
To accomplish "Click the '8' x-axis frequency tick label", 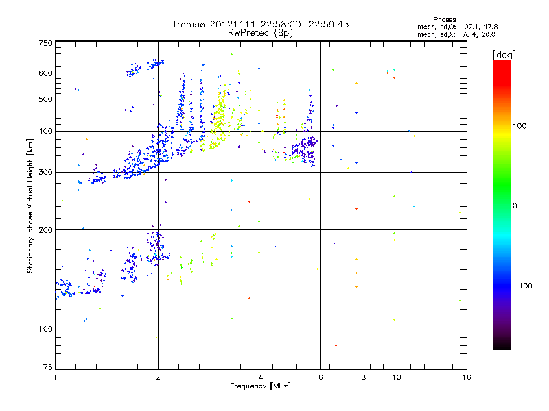I will [x=364, y=377].
